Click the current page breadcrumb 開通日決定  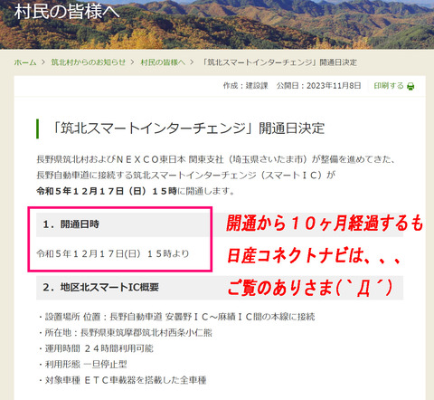pyautogui.click(x=279, y=62)
